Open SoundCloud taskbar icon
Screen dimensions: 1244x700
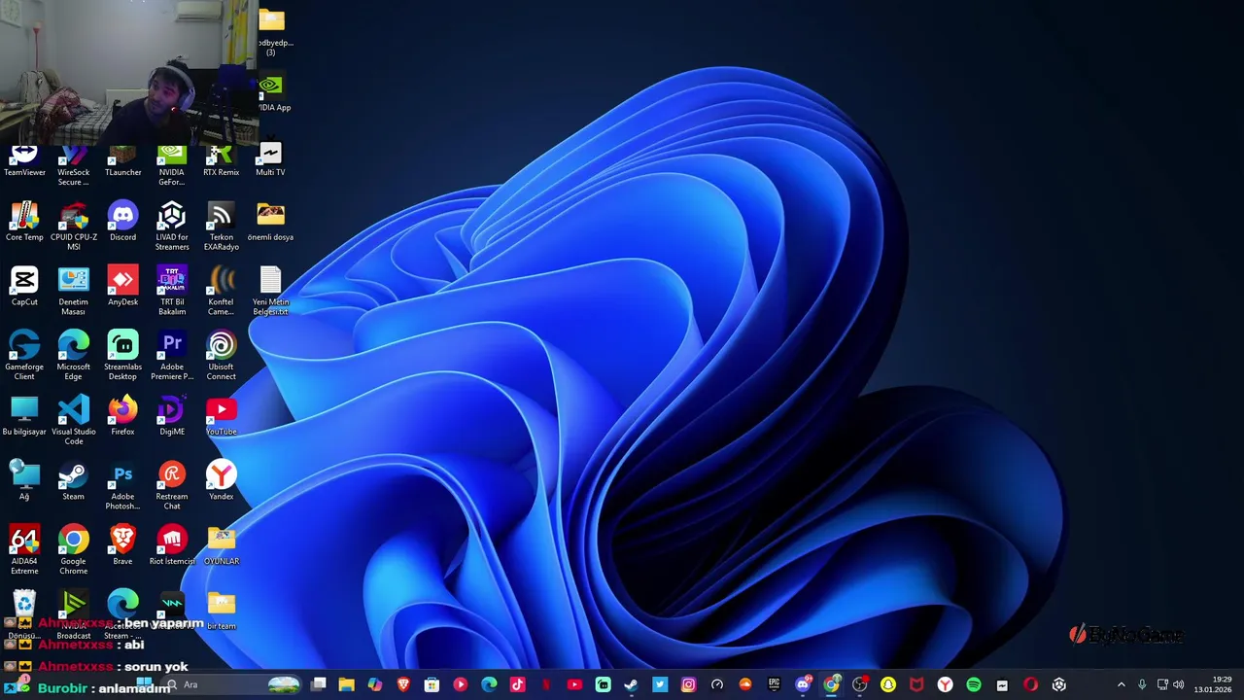745,684
